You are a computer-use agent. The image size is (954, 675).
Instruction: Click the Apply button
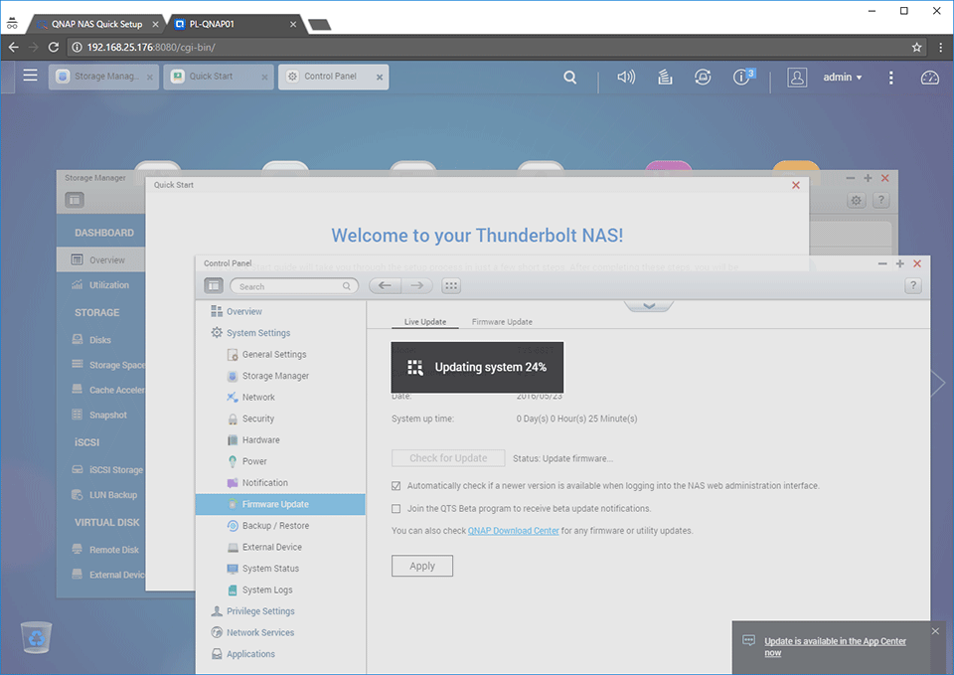point(422,566)
